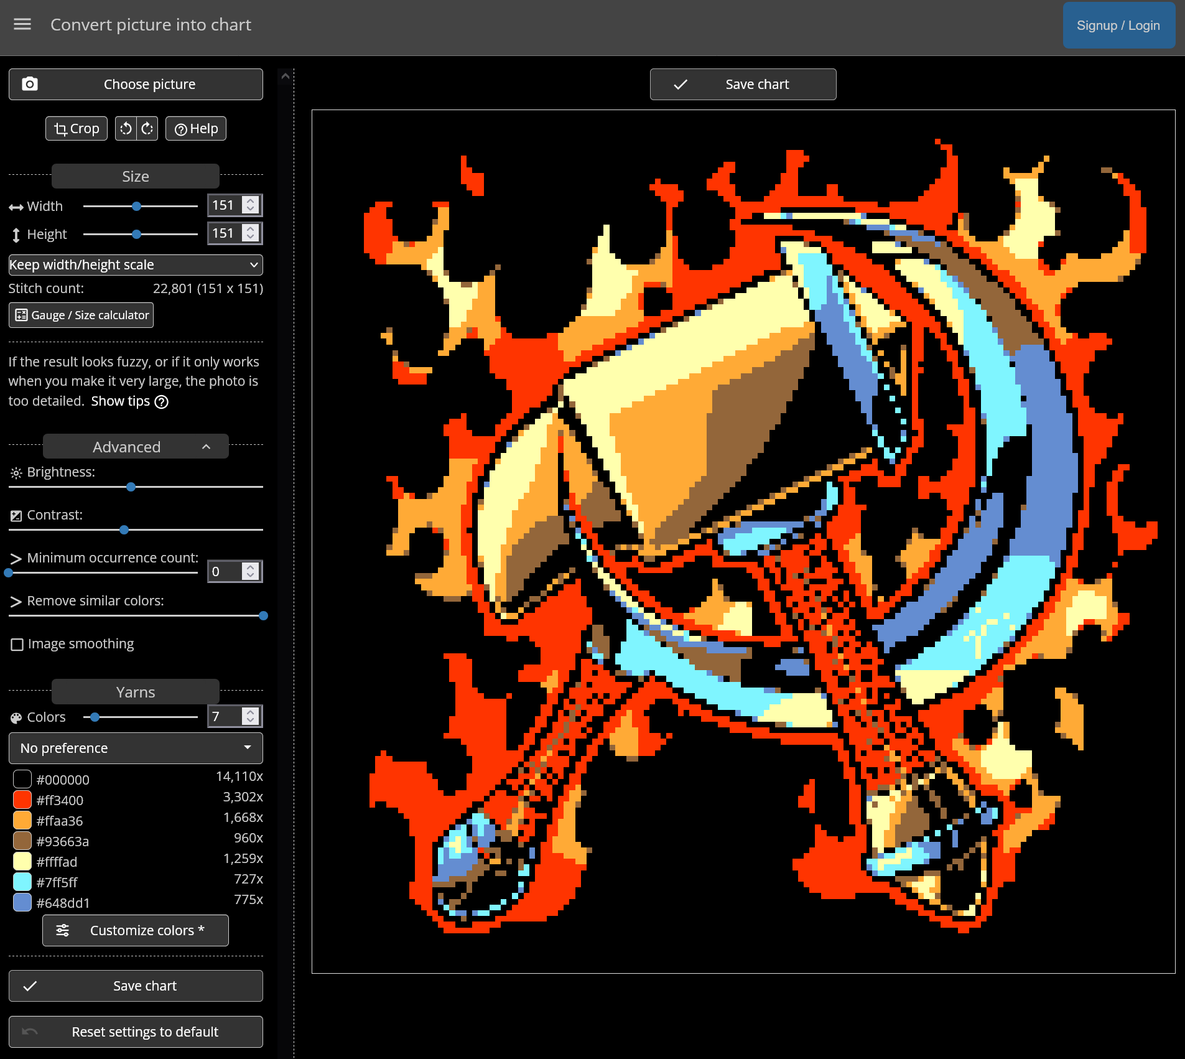
Task: Click the sliders icon on Customize colors
Action: 63,930
